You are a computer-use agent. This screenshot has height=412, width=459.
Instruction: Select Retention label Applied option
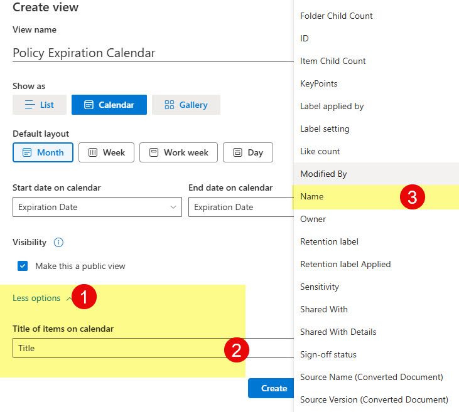pyautogui.click(x=376, y=264)
